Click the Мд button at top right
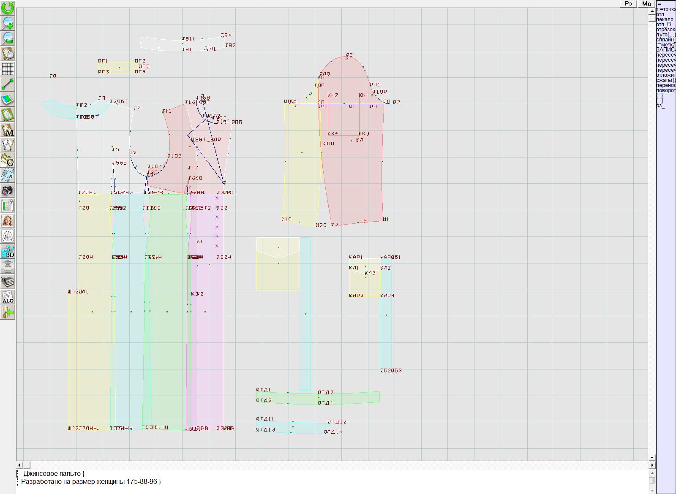Viewport: 676px width, 494px height. pos(646,3)
